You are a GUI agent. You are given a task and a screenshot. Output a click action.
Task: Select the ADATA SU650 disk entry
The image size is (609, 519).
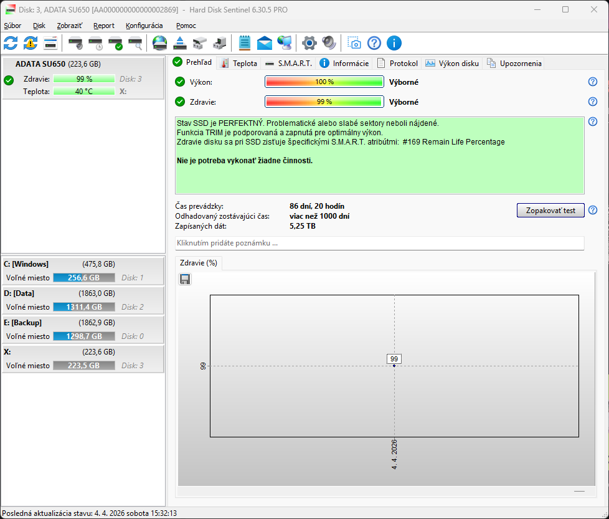83,78
